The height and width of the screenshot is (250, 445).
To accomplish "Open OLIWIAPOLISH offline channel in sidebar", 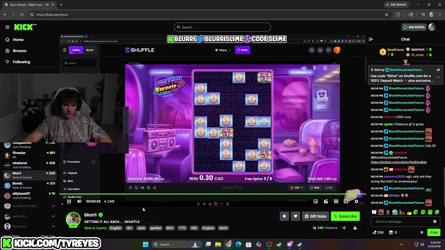I will click(30, 206).
